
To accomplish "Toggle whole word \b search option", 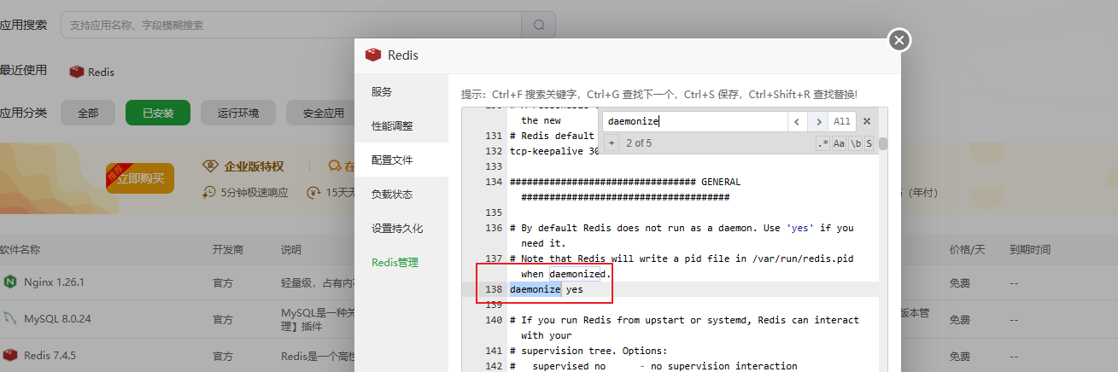I will pos(856,143).
